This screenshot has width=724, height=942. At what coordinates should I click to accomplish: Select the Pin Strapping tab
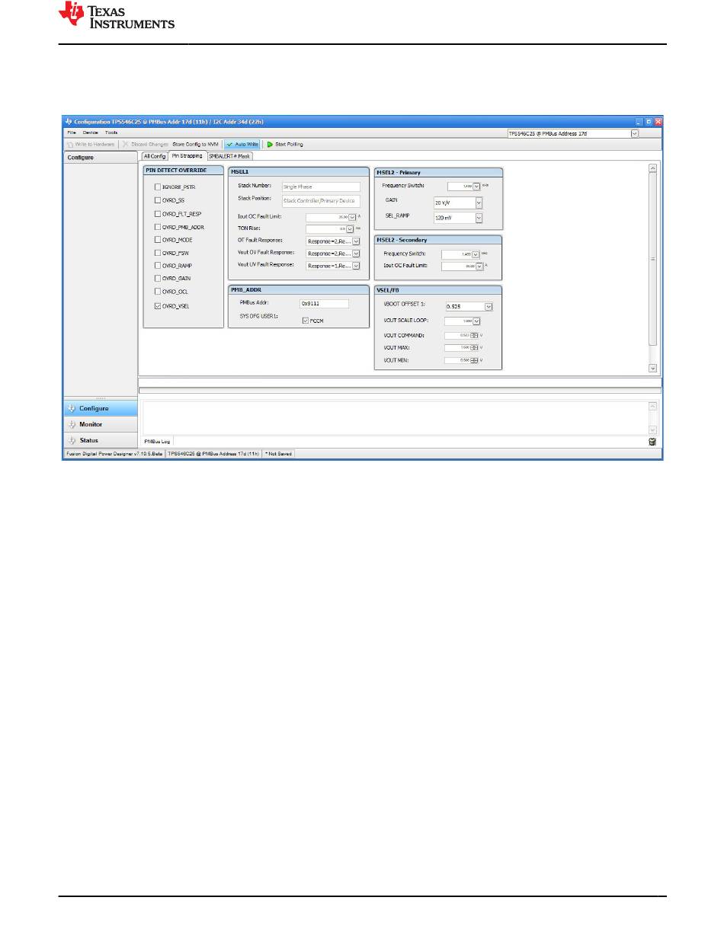click(187, 156)
